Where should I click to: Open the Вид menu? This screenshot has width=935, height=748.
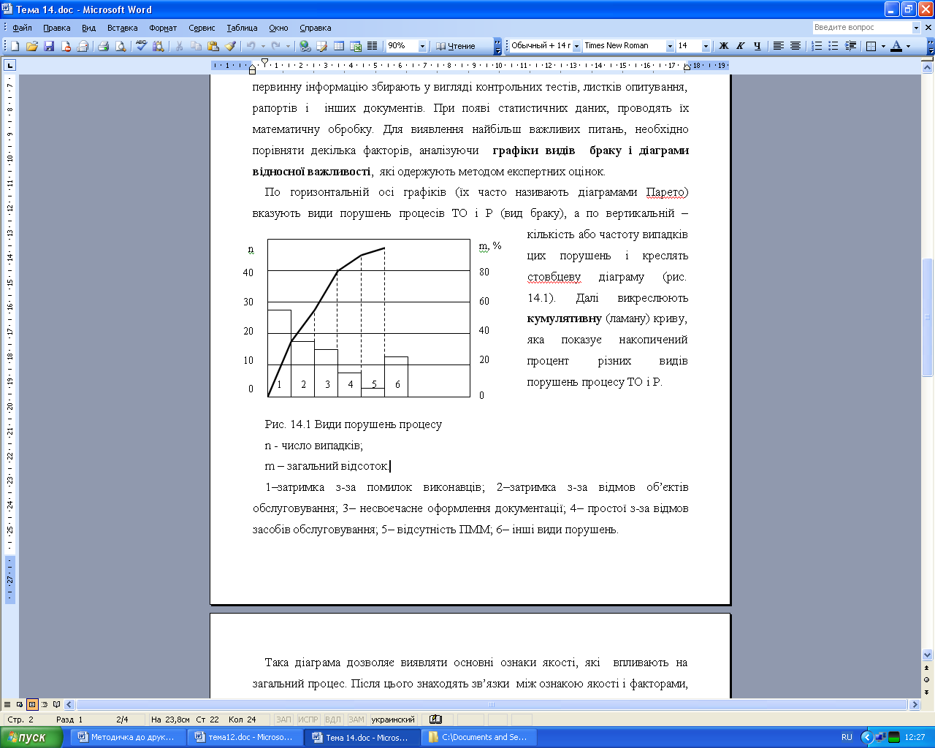[x=89, y=28]
